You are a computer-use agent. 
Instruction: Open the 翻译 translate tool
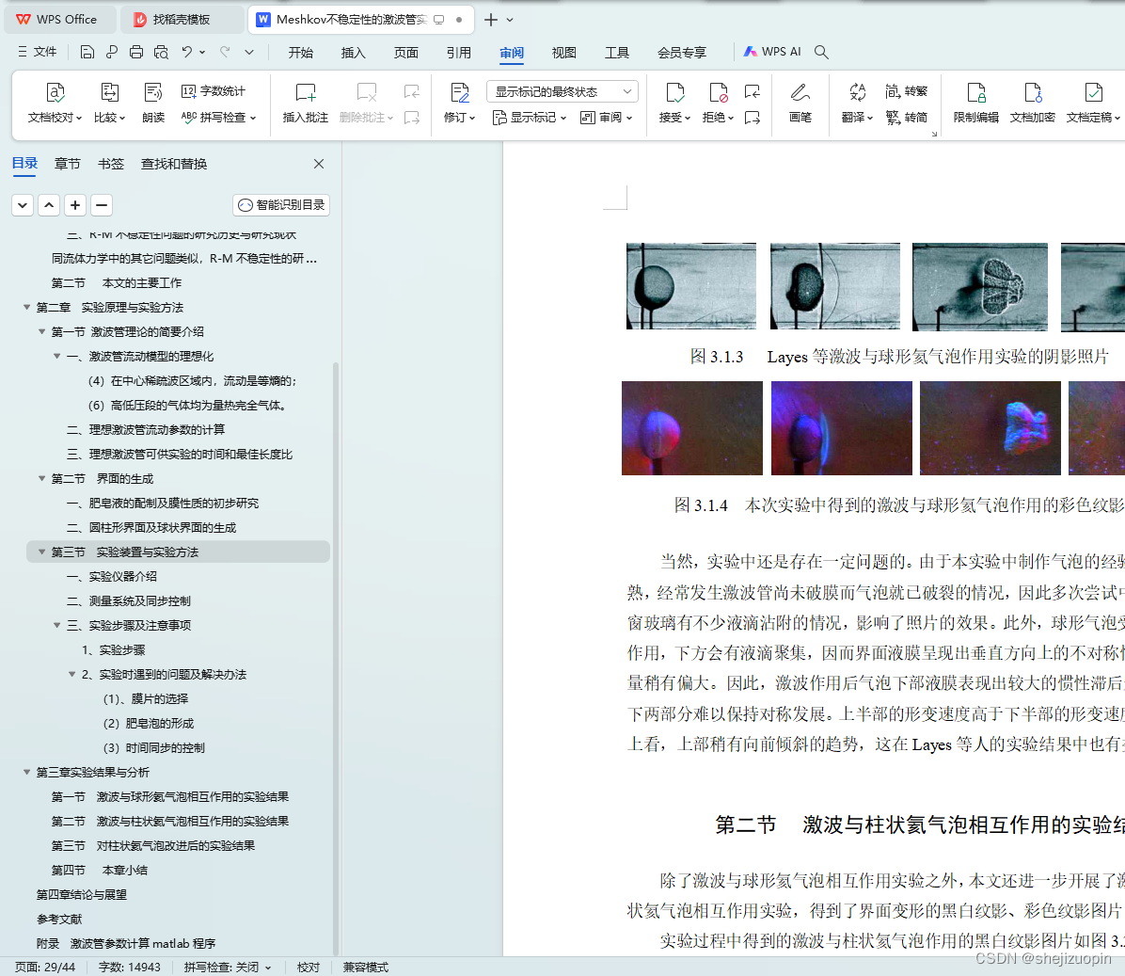click(x=857, y=103)
